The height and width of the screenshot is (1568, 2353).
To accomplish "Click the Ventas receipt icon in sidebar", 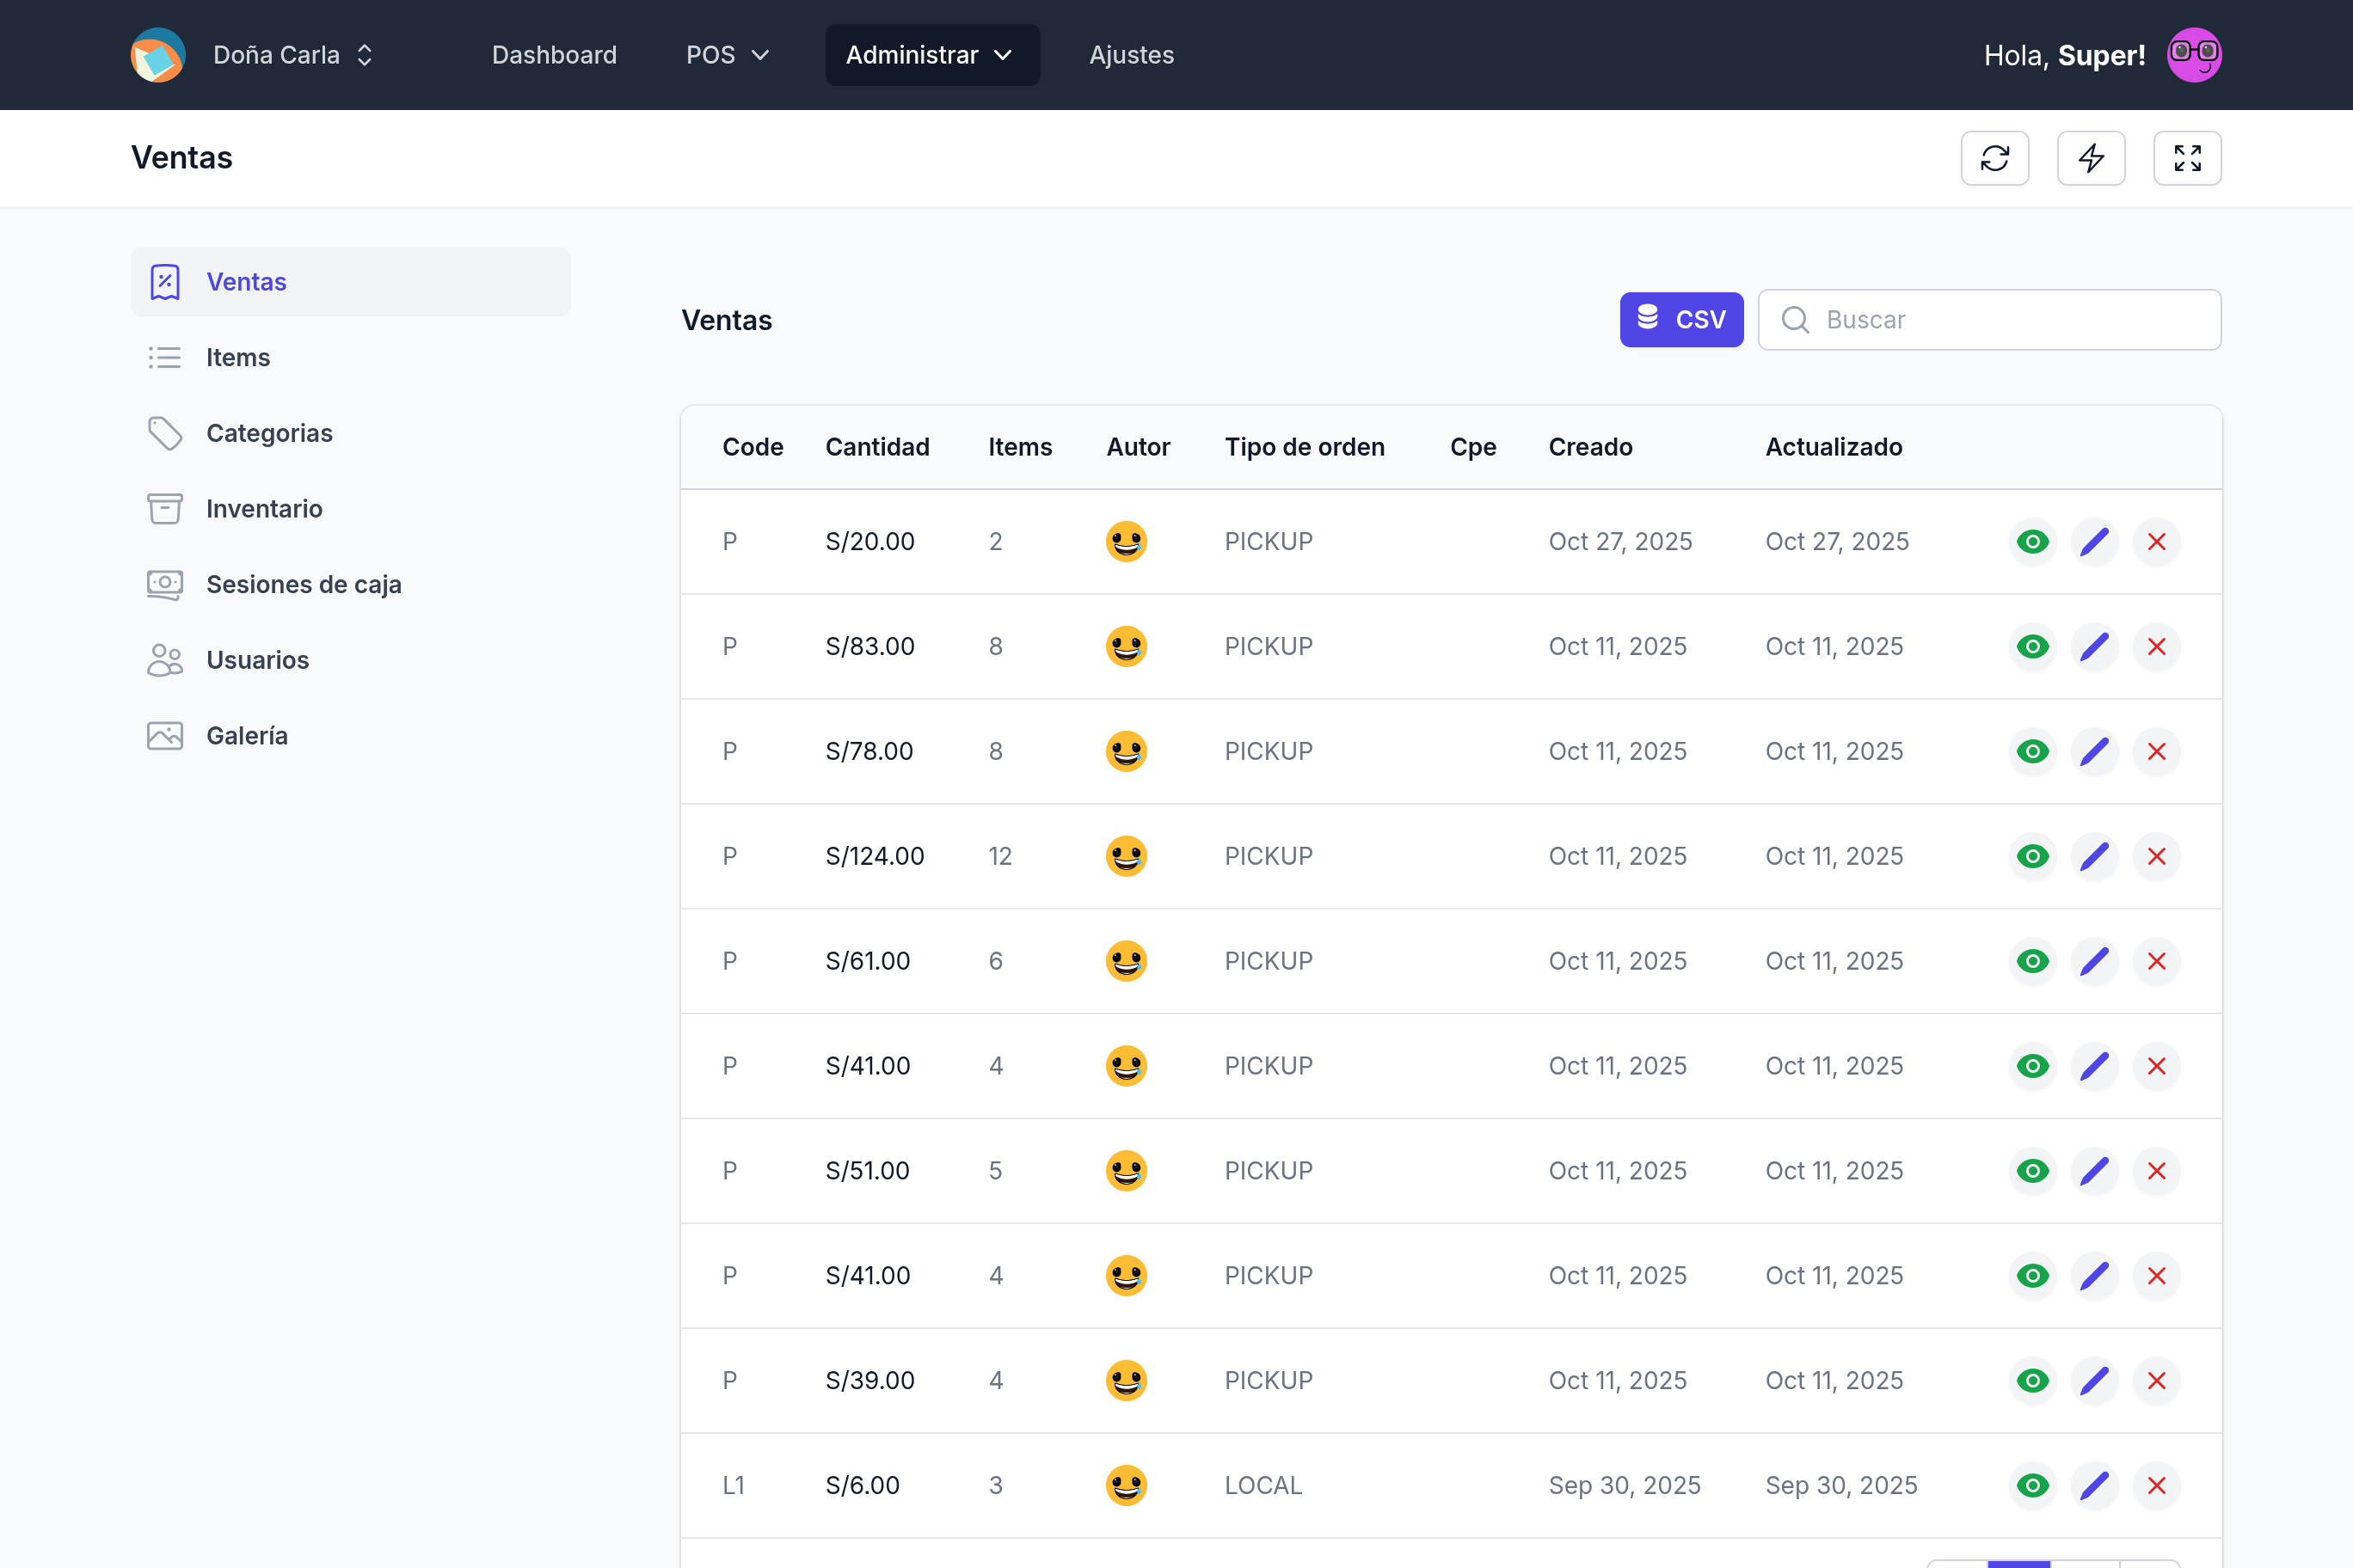I will 165,282.
